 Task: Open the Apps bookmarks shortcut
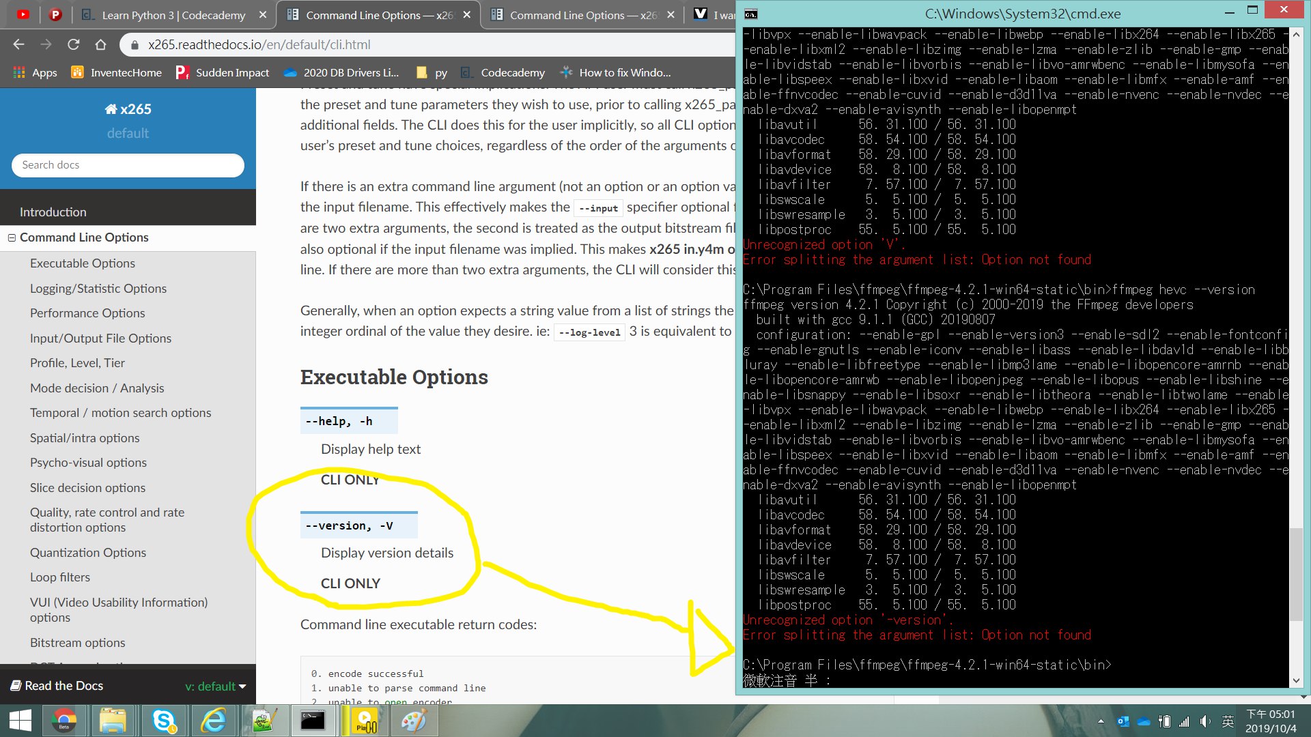pyautogui.click(x=35, y=72)
